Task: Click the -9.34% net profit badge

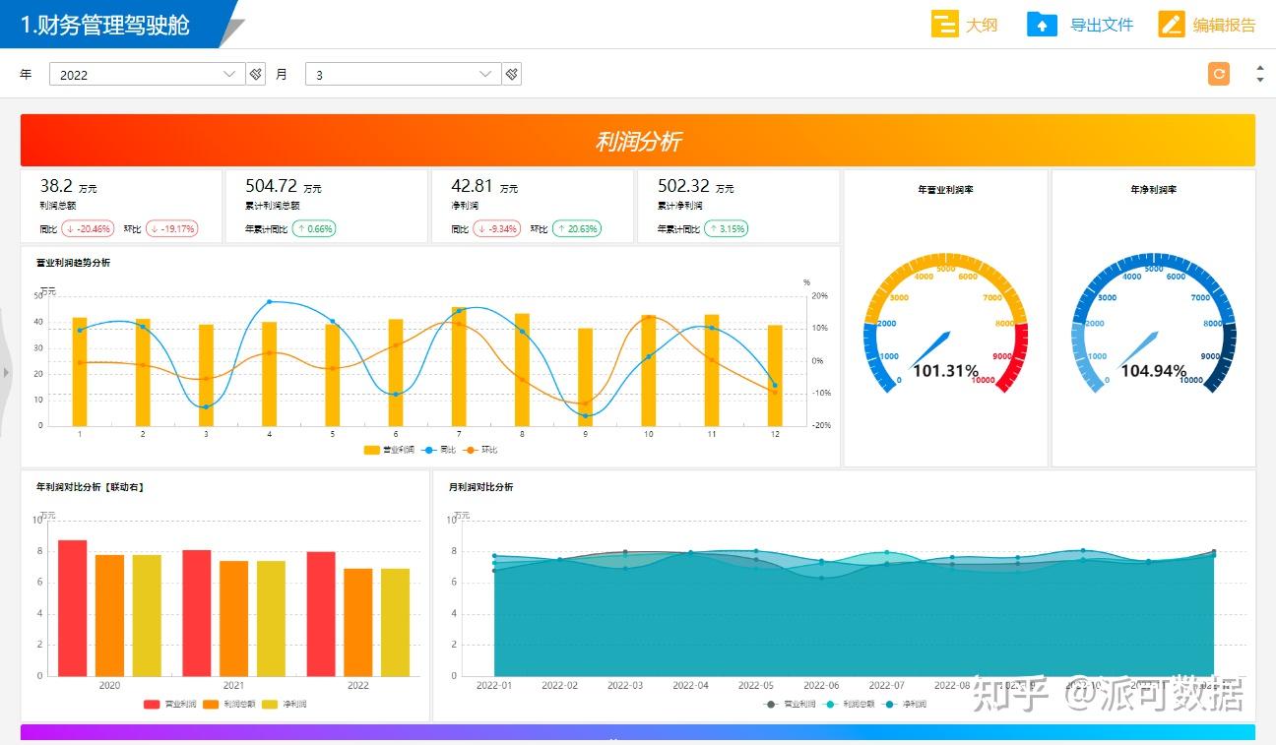Action: (499, 228)
